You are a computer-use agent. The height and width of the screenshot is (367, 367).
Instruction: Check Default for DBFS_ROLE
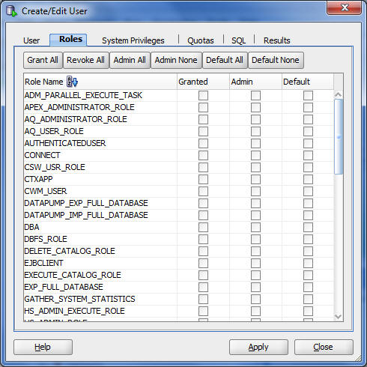pyautogui.click(x=308, y=240)
